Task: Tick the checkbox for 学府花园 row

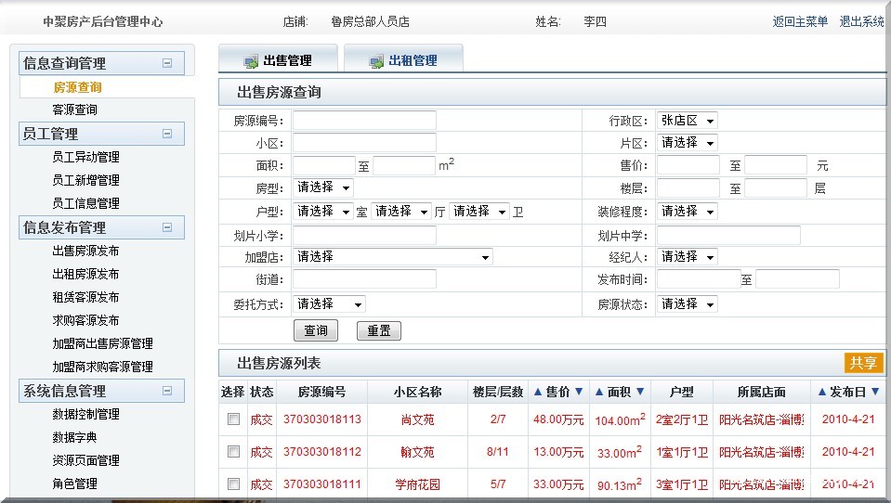Action: pos(233,484)
